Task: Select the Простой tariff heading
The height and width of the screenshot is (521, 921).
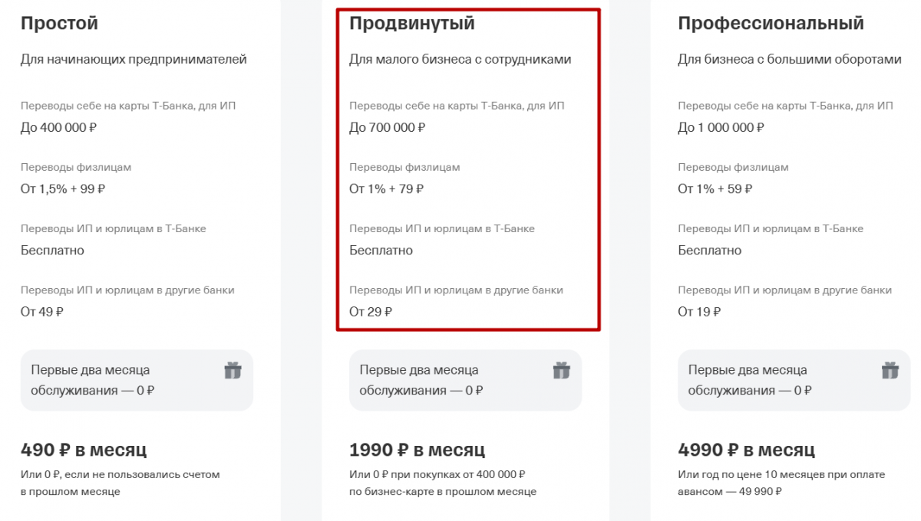Action: pos(59,24)
